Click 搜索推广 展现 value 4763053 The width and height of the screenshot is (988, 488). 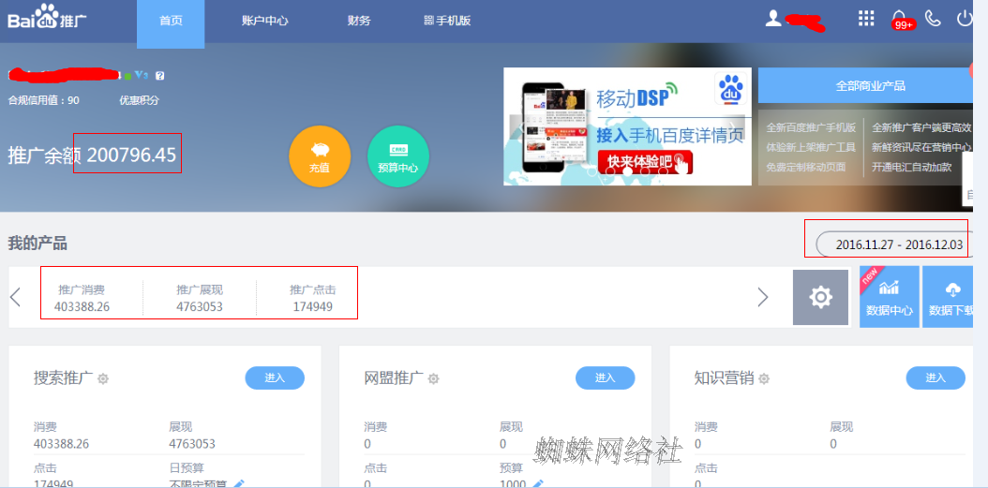192,444
